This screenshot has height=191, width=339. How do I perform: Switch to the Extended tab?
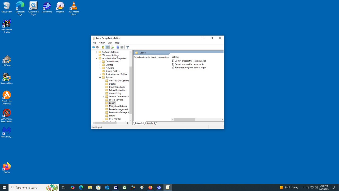140,123
